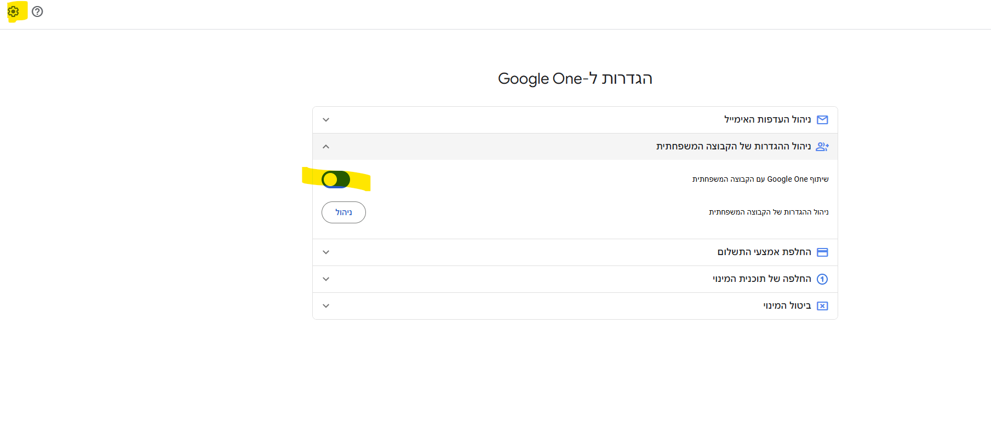Click the family group people icon
991x439 pixels.
pos(822,147)
